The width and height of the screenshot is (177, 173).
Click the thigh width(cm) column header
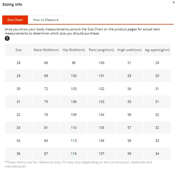coord(129,50)
